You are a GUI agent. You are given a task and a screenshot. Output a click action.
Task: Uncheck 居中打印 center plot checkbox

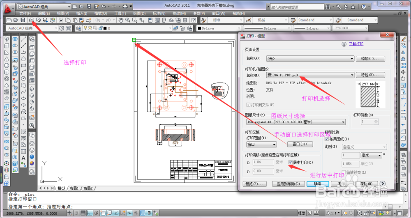(291, 163)
